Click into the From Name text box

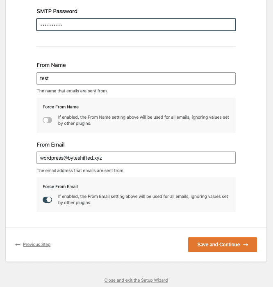136,78
